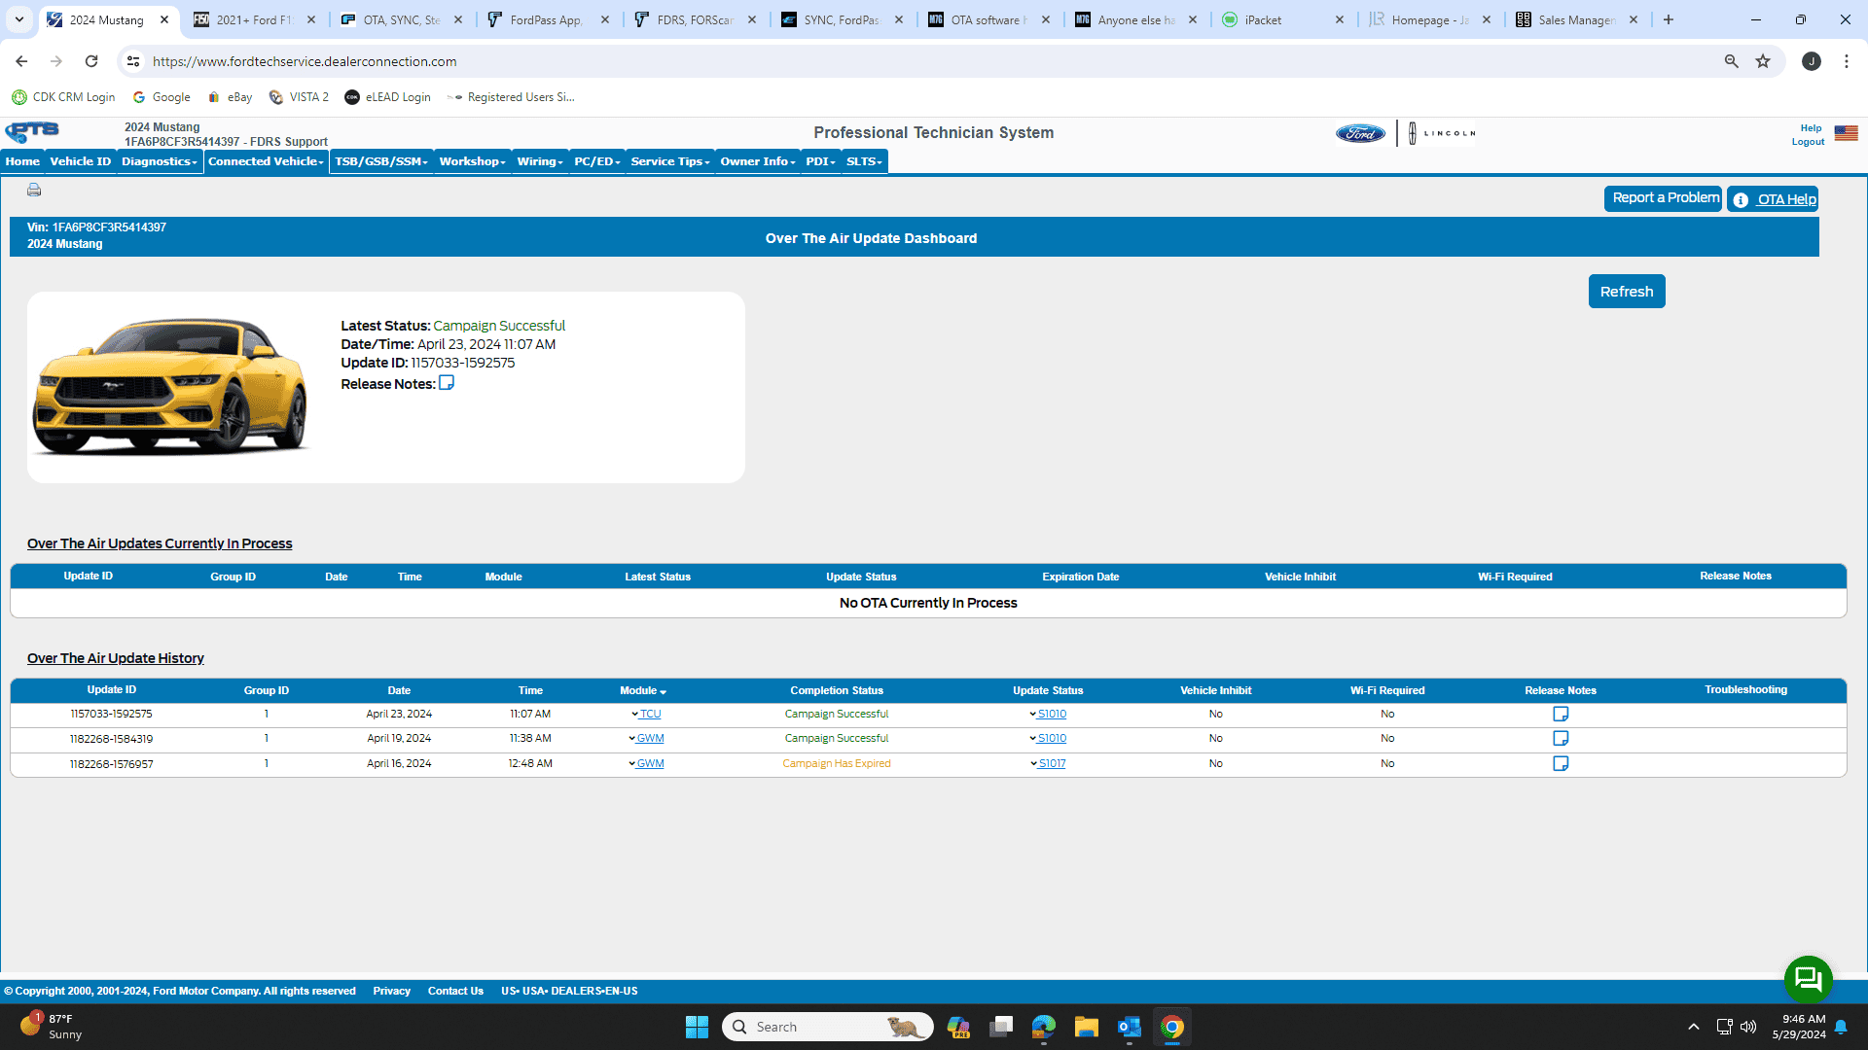The width and height of the screenshot is (1868, 1050).
Task: Click the US flag language icon
Action: coord(1846,133)
